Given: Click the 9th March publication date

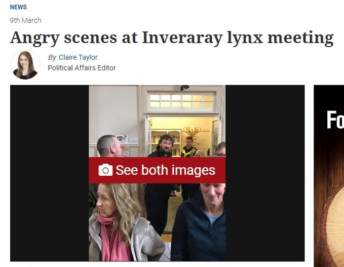Looking at the screenshot, I should [x=25, y=20].
